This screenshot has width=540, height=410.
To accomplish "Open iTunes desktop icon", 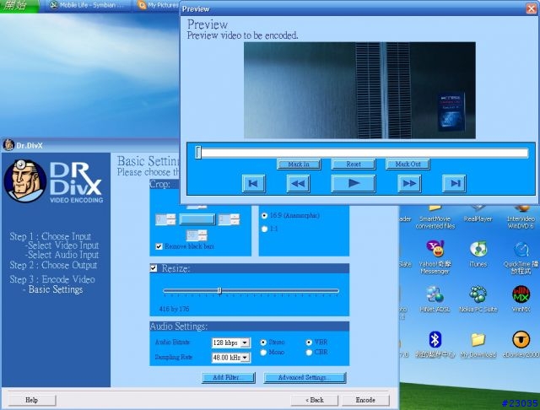I will (478, 254).
